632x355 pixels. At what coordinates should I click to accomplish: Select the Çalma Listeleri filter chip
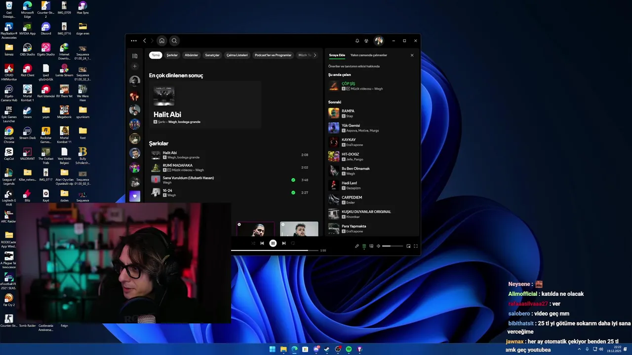tap(237, 55)
